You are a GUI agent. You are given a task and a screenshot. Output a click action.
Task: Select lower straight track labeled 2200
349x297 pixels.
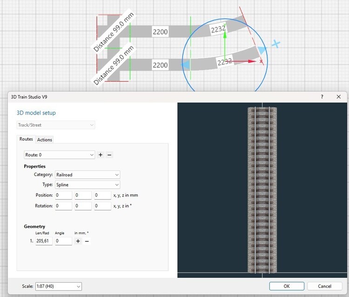160,65
